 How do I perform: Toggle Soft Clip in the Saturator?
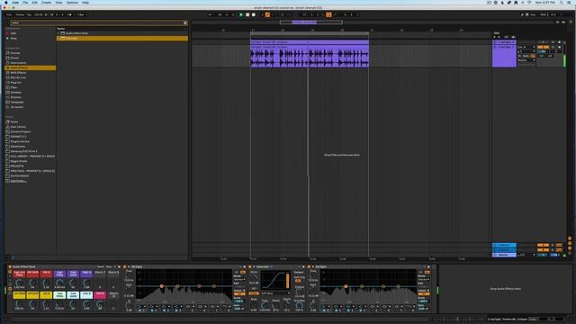point(298,281)
